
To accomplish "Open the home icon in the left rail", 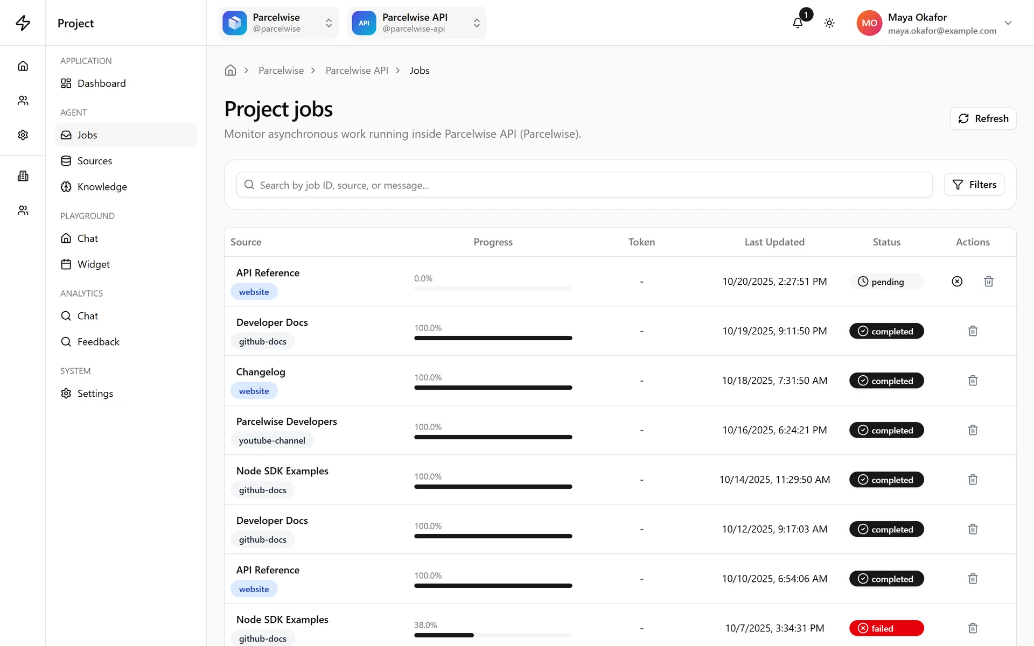I will [x=23, y=66].
